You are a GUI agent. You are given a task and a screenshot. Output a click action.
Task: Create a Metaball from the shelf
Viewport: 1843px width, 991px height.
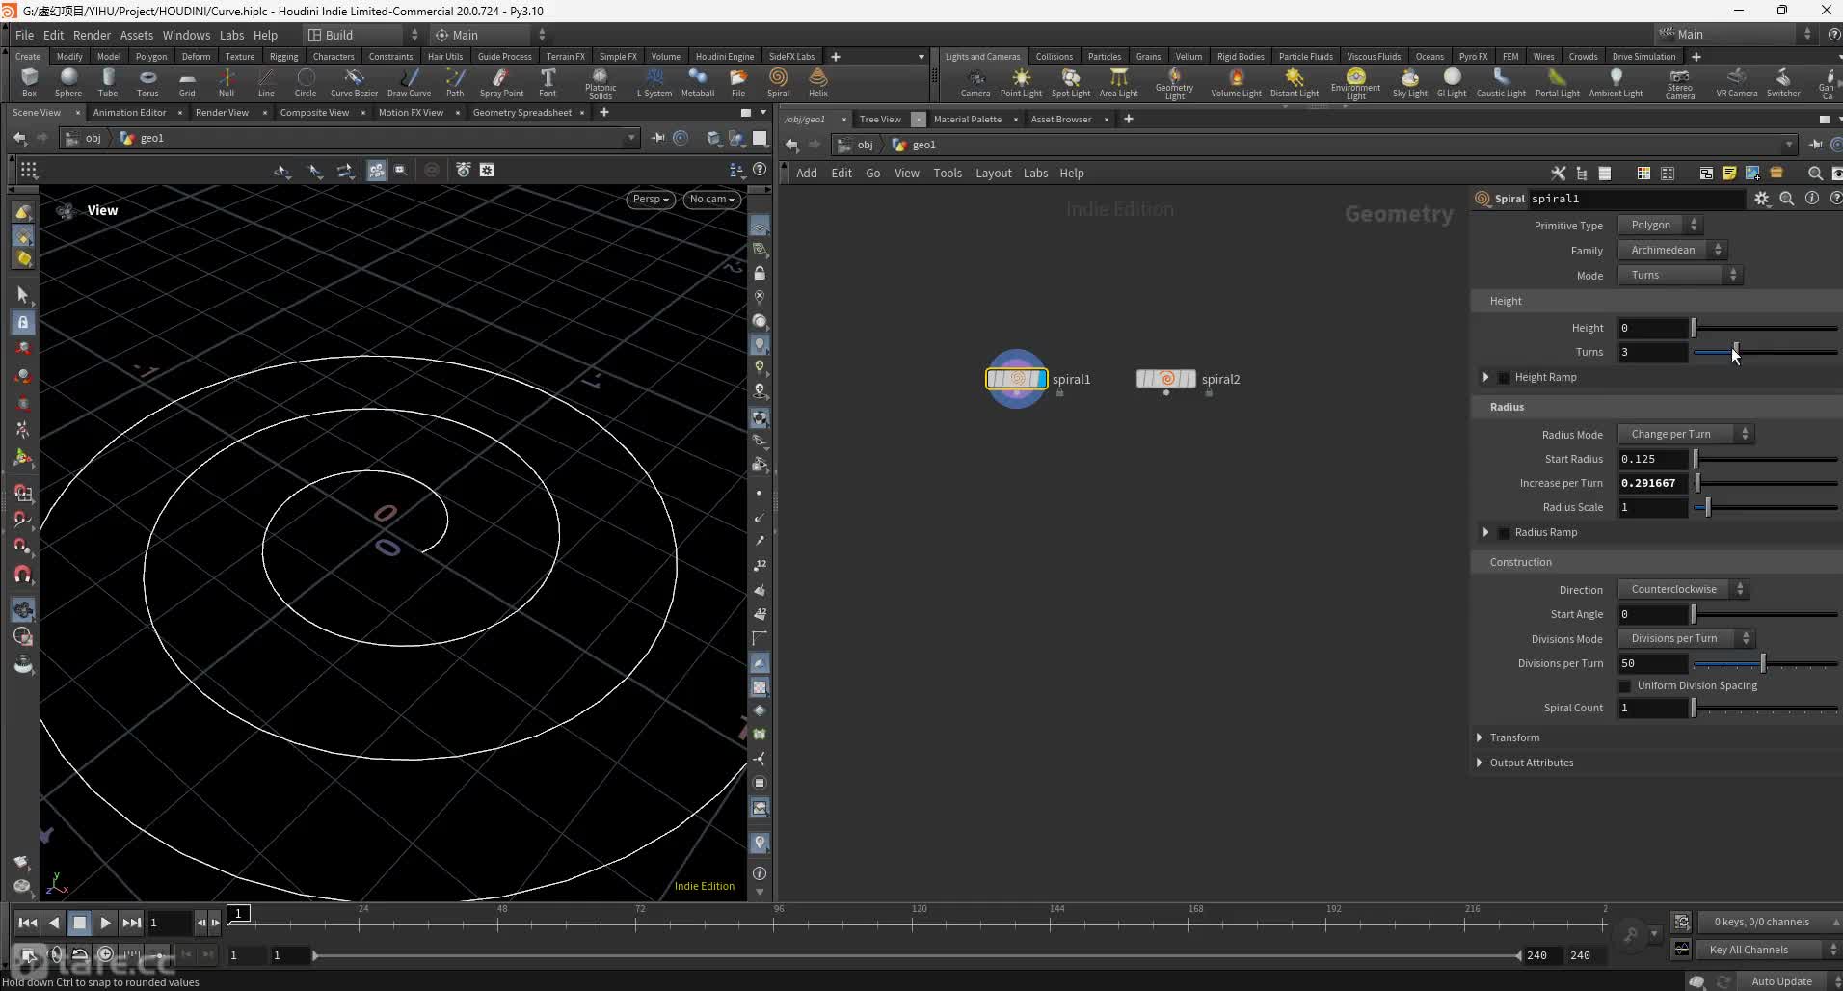[698, 83]
